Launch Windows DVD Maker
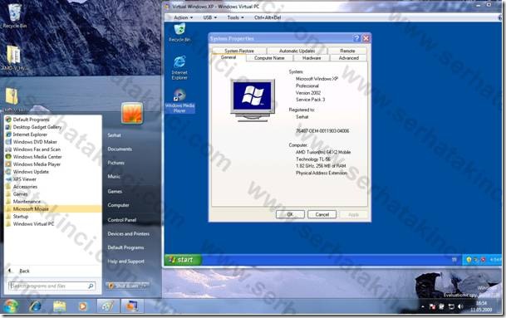Image resolution: width=506 pixels, height=318 pixels. (35, 142)
